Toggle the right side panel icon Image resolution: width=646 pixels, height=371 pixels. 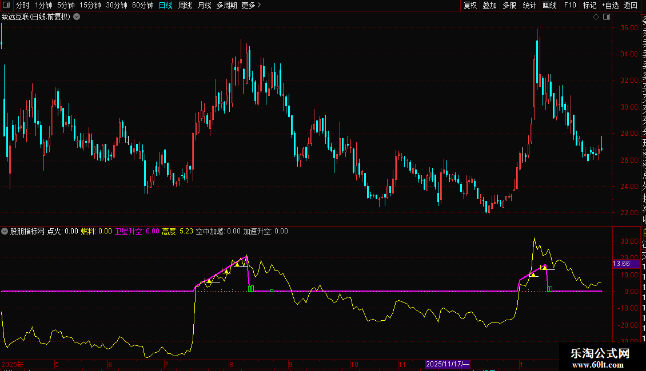pyautogui.click(x=605, y=17)
